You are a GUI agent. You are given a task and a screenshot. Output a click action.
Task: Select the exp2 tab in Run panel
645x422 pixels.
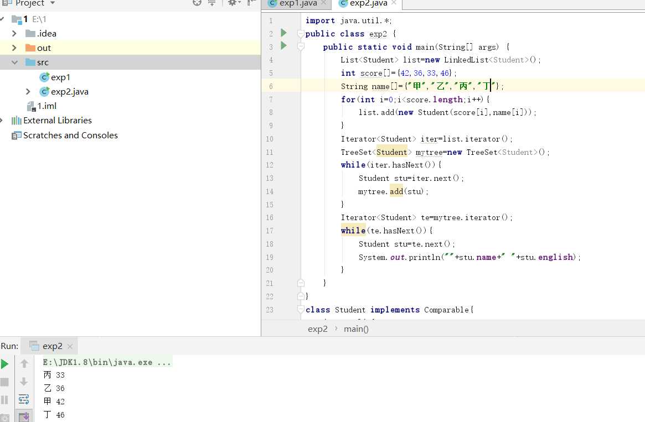[52, 346]
